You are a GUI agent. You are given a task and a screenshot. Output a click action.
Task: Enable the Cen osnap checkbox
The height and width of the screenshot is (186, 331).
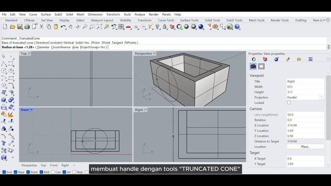53,172
